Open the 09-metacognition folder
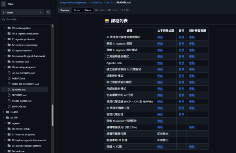The image size is (236, 153). (21, 28)
